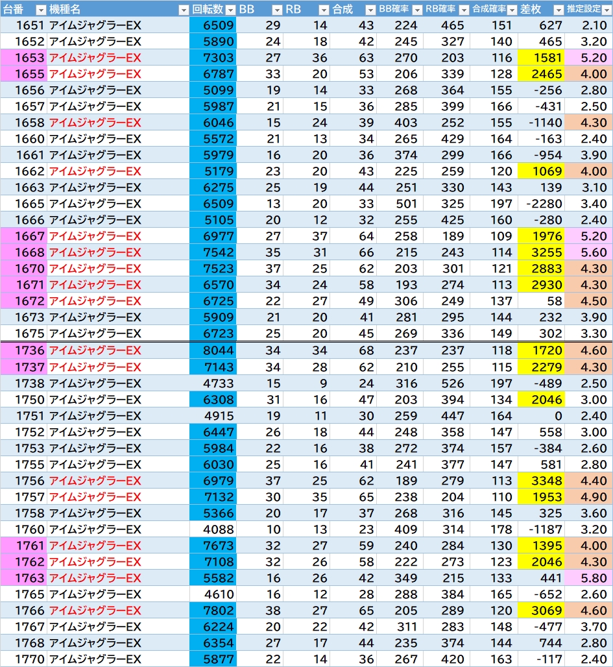Click difference cell -1187

(541, 529)
